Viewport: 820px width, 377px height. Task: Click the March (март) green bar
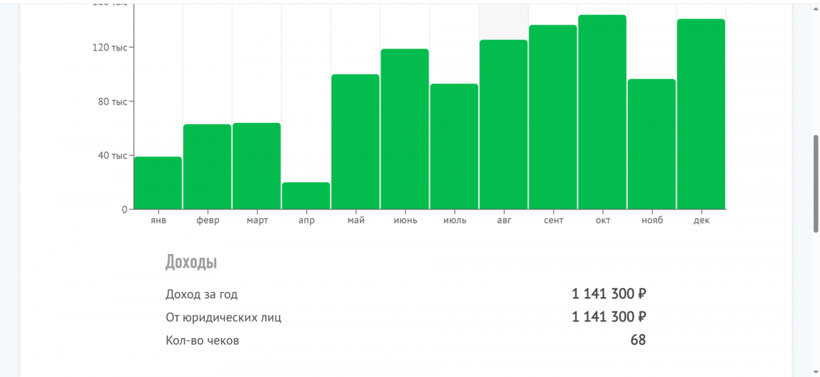[256, 166]
